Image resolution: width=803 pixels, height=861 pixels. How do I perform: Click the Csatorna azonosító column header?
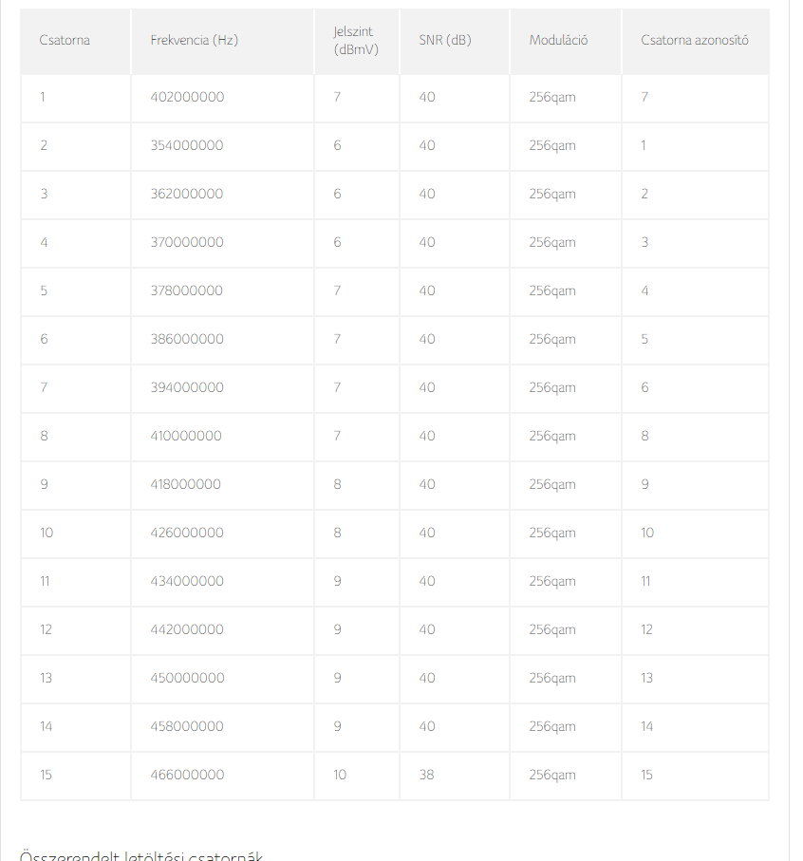694,40
